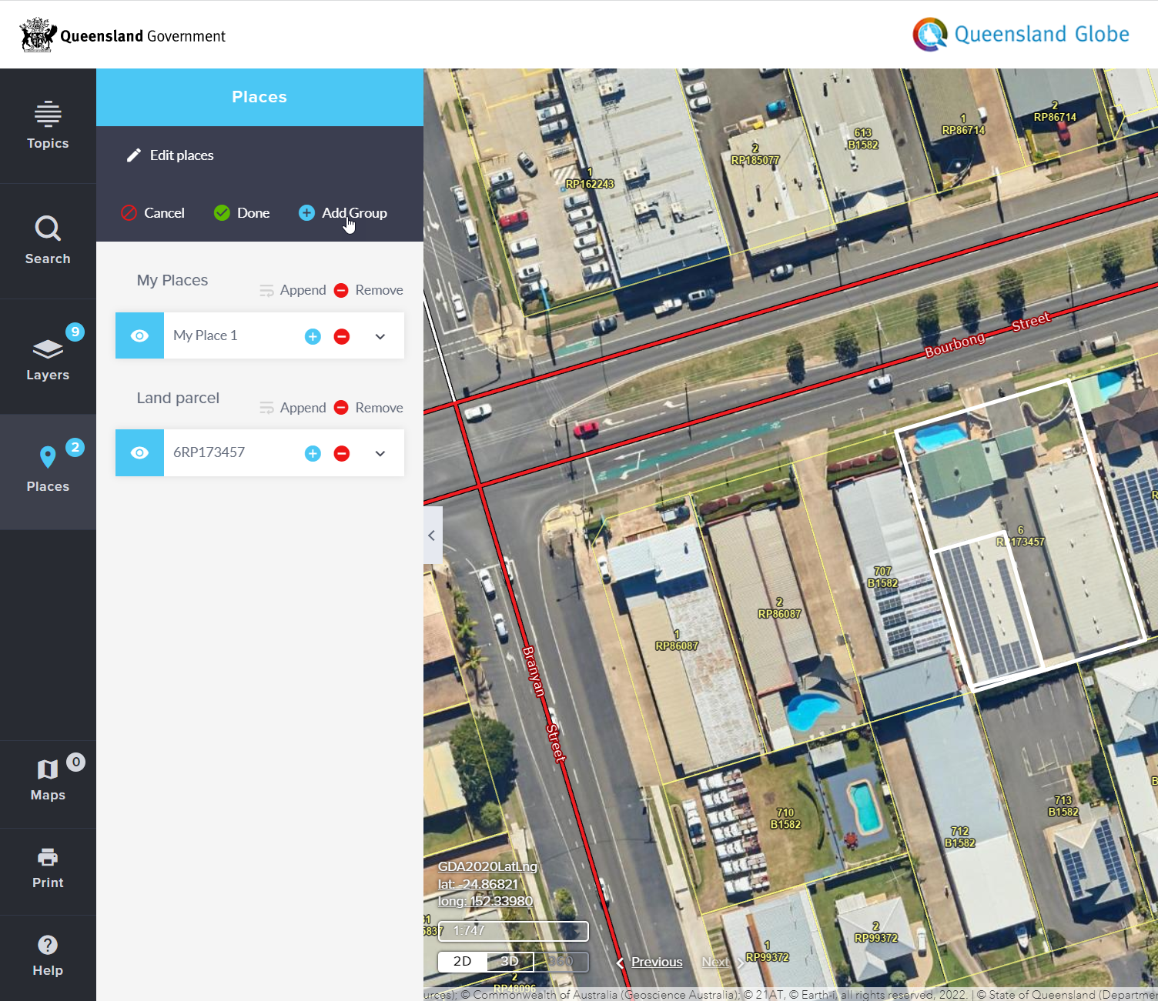The width and height of the screenshot is (1158, 1001).
Task: Click blue plus icon for 6RP173457
Action: tap(313, 454)
